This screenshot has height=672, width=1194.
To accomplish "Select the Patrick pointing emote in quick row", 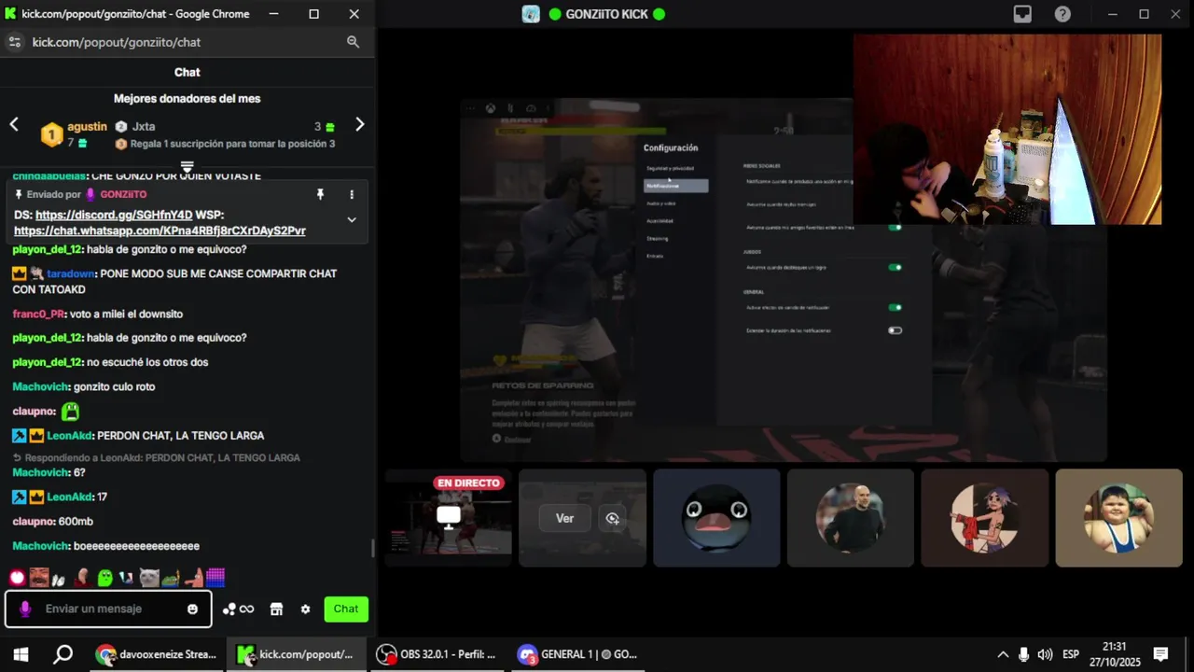I will [x=193, y=578].
